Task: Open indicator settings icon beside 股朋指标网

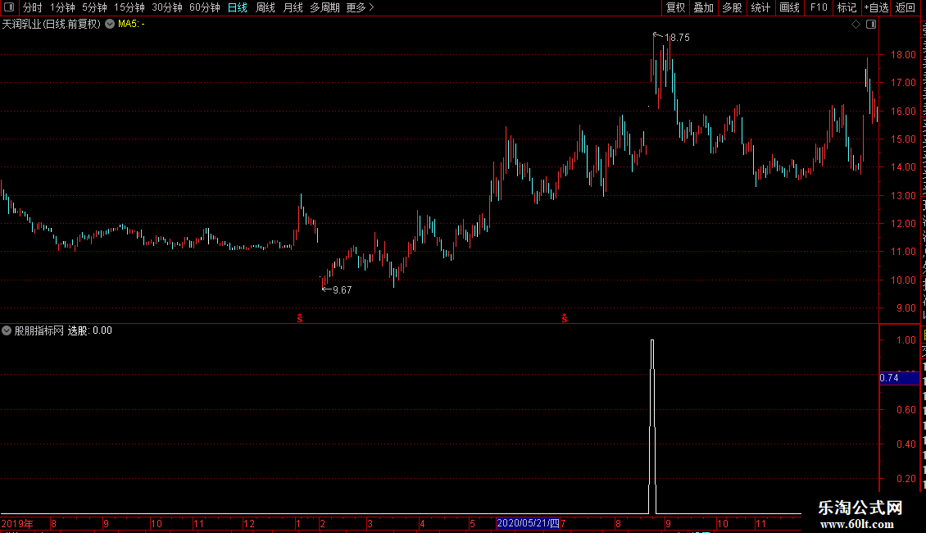Action: click(x=7, y=330)
